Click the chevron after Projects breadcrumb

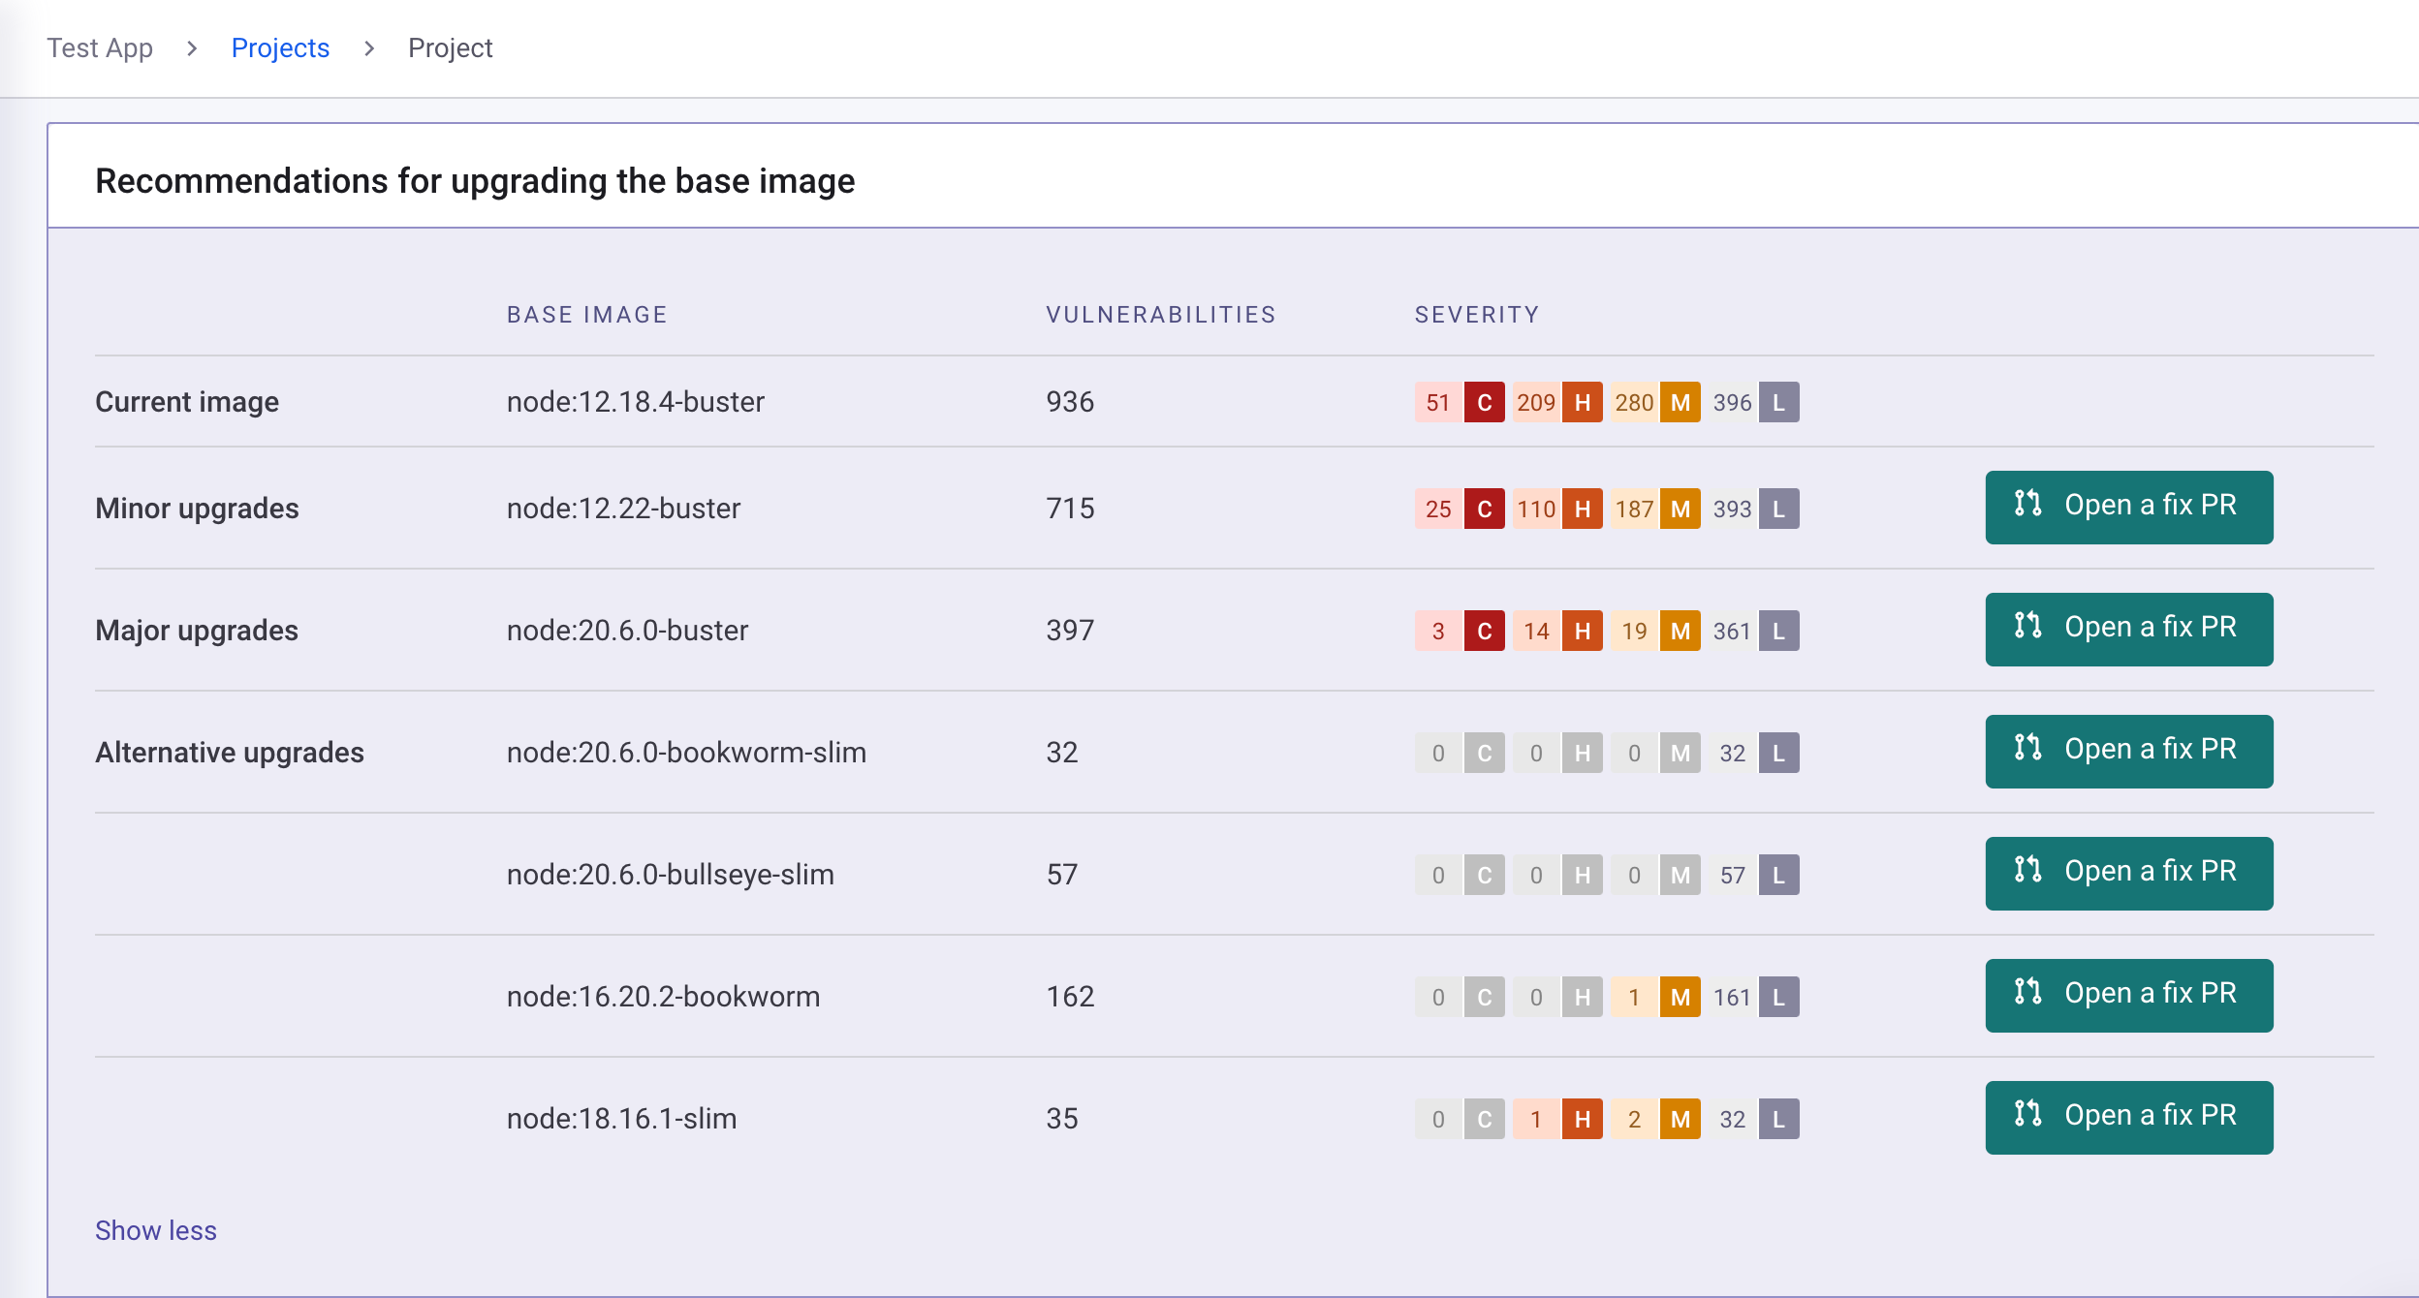pyautogui.click(x=369, y=48)
